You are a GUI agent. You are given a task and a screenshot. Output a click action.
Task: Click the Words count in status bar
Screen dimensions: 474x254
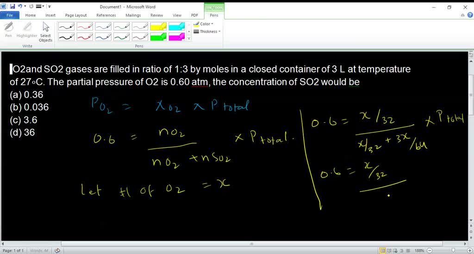[x=39, y=250]
